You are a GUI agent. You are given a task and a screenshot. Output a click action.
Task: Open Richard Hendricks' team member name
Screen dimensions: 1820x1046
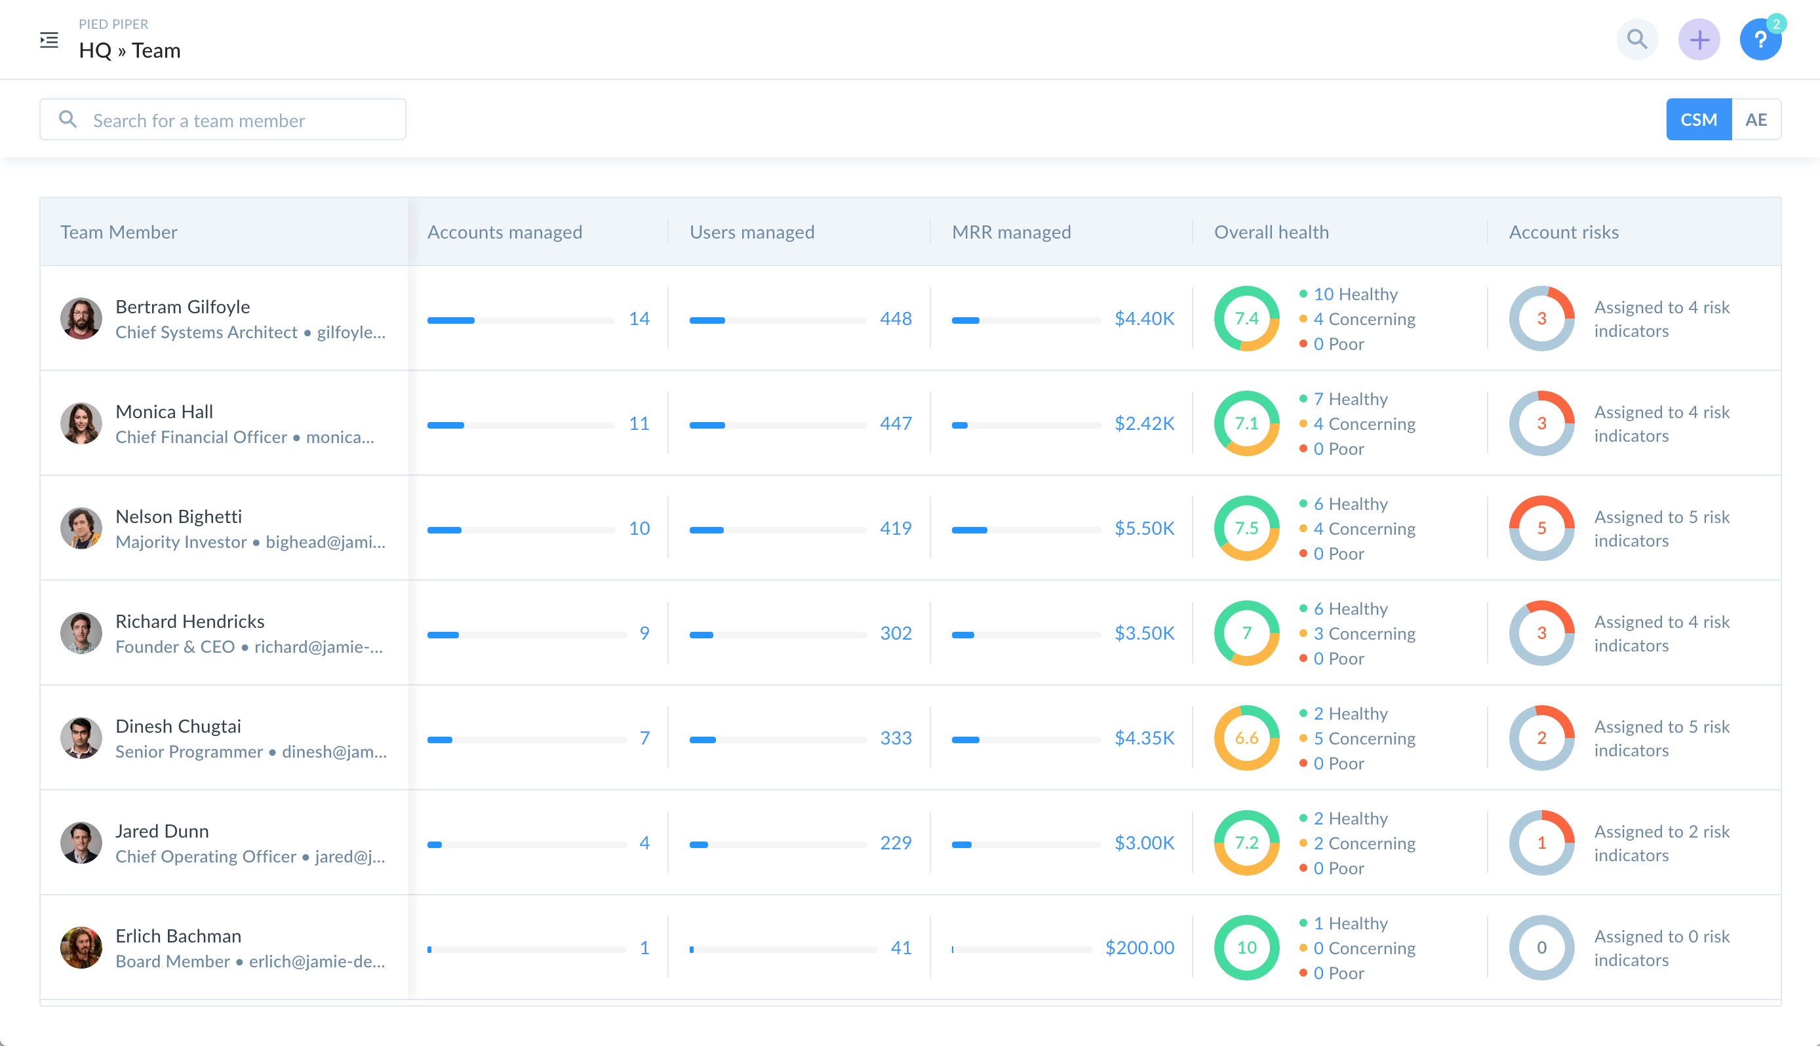click(189, 621)
